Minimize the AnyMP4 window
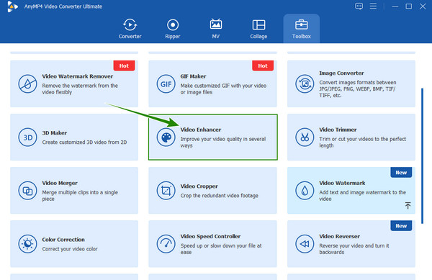The width and height of the screenshot is (432, 280). (x=395, y=6)
